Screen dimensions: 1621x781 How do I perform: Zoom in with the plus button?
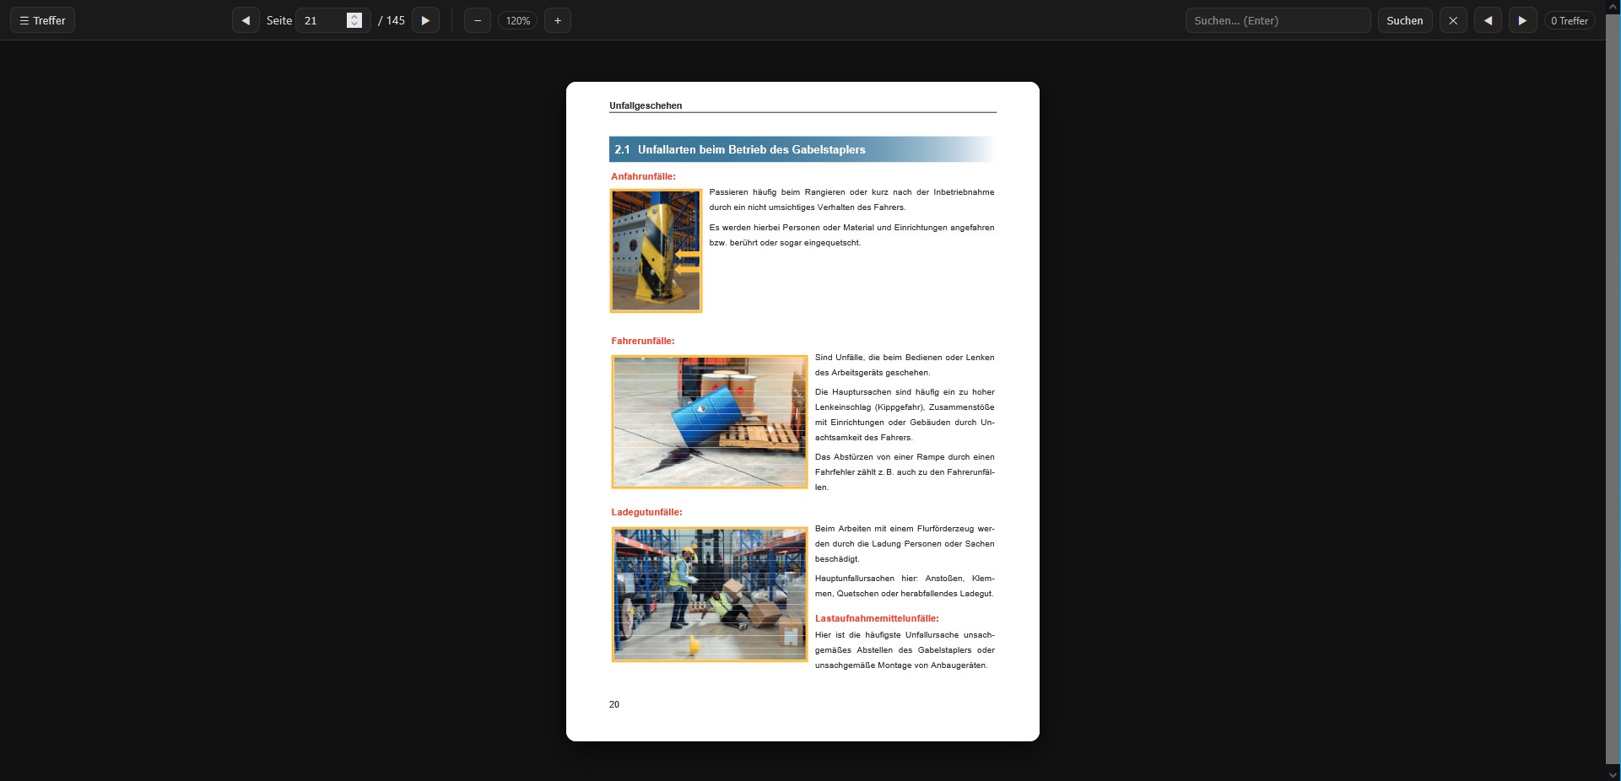[558, 20]
